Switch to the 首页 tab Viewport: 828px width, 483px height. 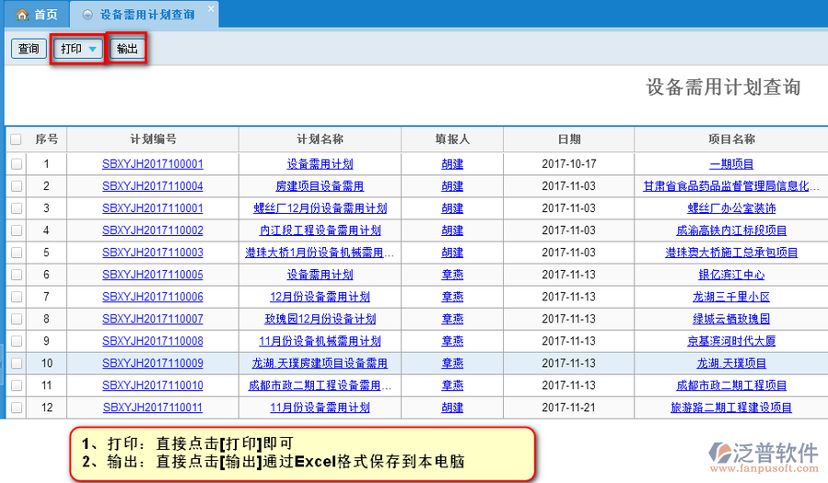click(37, 15)
